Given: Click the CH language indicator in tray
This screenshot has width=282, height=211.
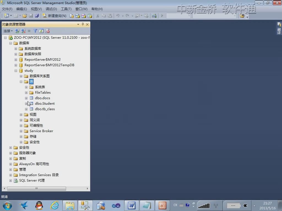Looking at the screenshot, I should pos(175,205).
